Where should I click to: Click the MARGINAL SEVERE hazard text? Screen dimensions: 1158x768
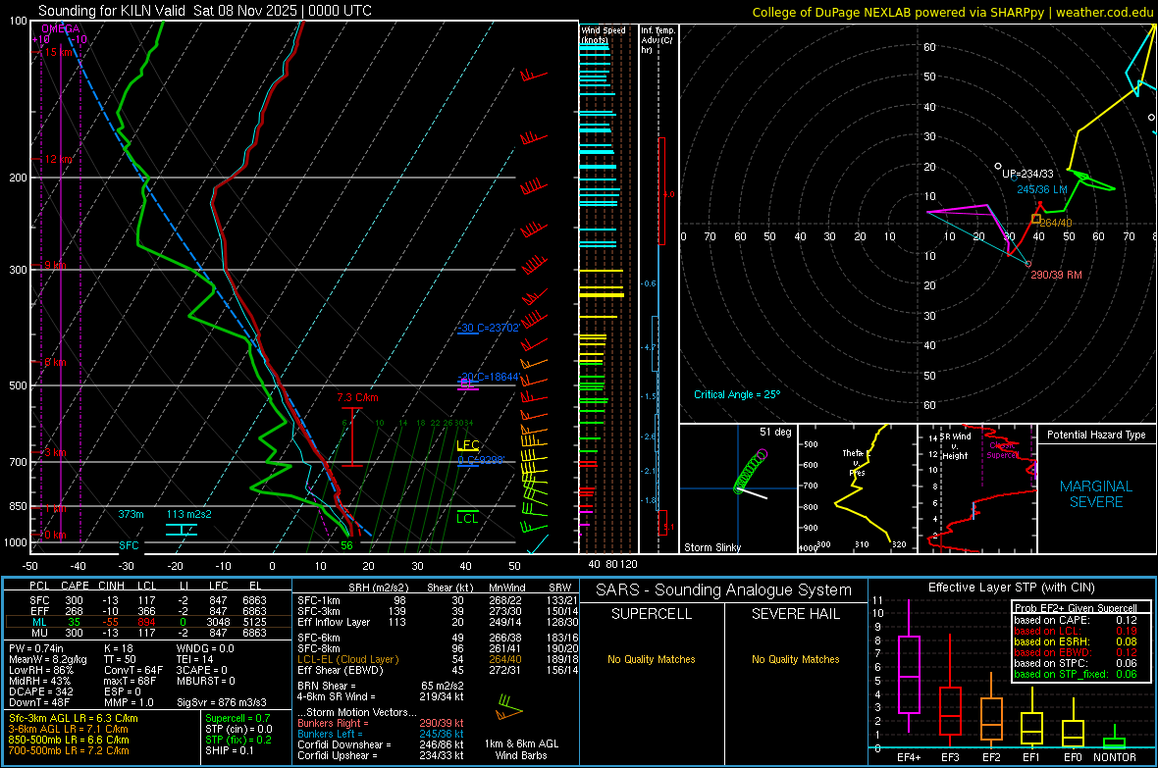pyautogui.click(x=1096, y=494)
